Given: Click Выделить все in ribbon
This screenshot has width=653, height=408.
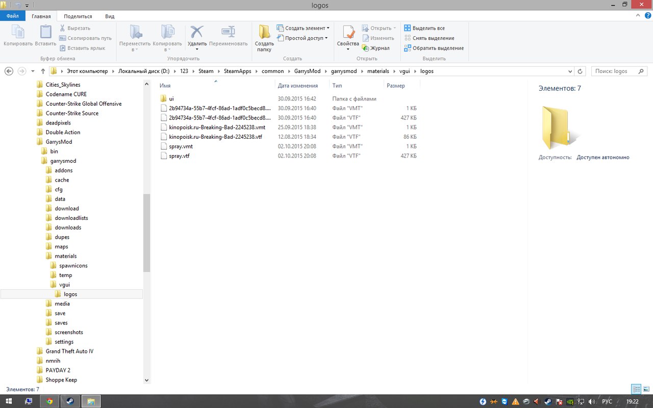Looking at the screenshot, I should click(424, 28).
